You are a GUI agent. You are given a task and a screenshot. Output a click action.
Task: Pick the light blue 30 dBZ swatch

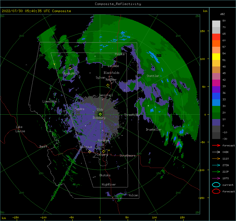tap(216, 102)
